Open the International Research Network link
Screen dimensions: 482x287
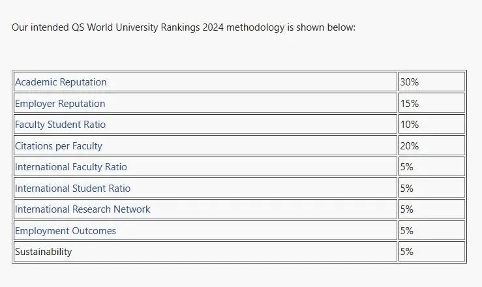83,209
